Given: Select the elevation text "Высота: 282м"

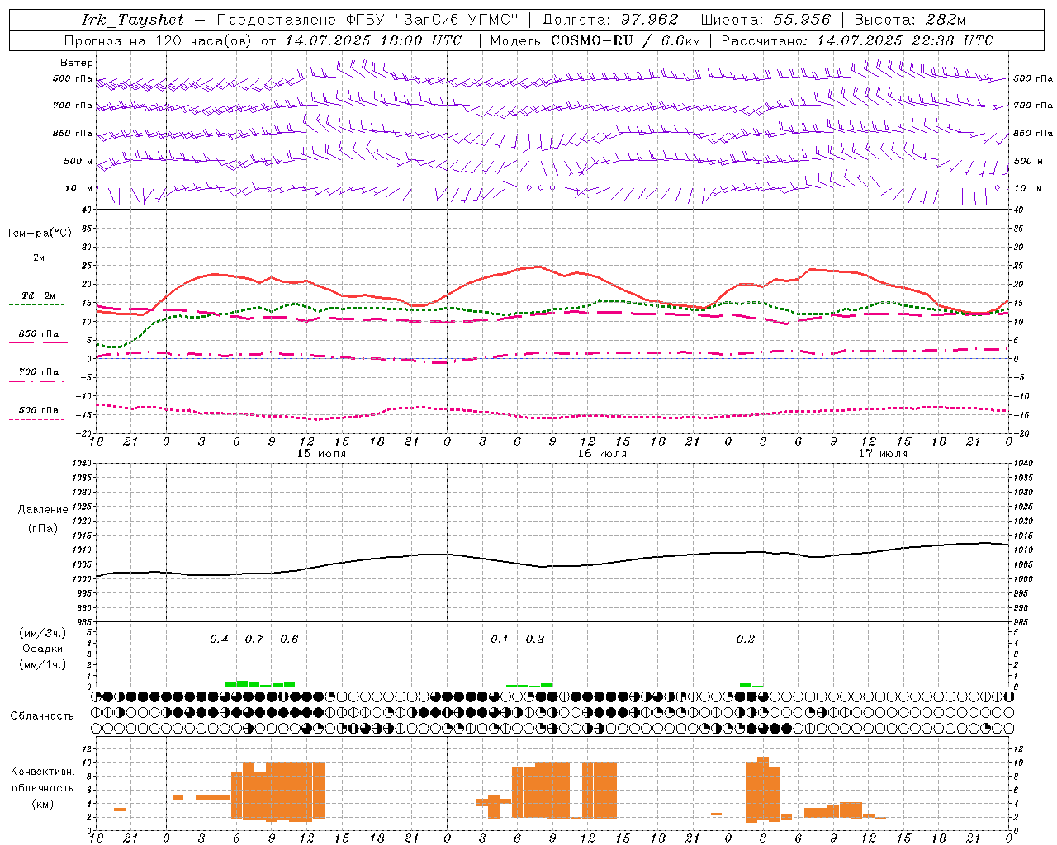Looking at the screenshot, I should 910,20.
